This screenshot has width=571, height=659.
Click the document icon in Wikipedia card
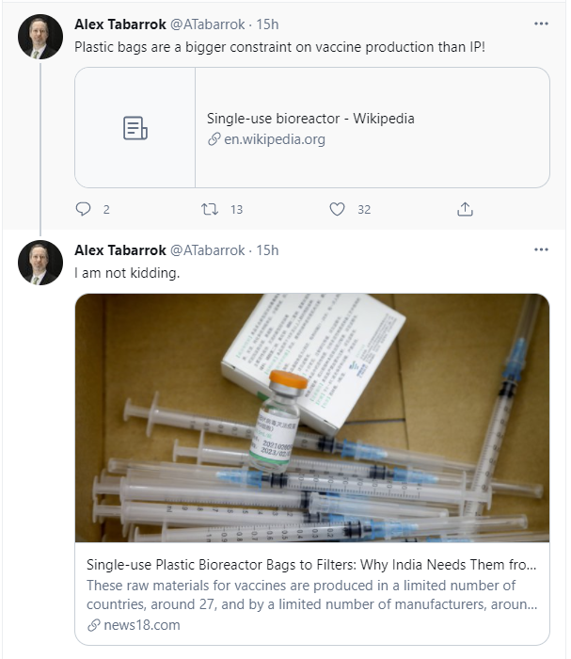click(x=135, y=128)
